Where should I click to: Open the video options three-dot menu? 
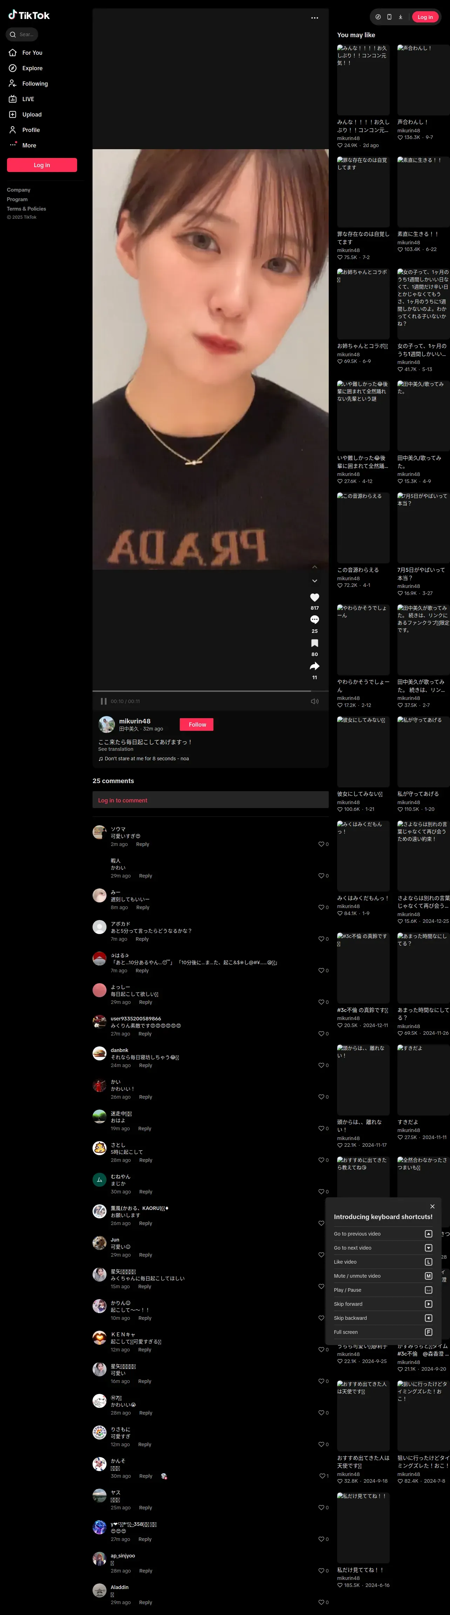(315, 18)
